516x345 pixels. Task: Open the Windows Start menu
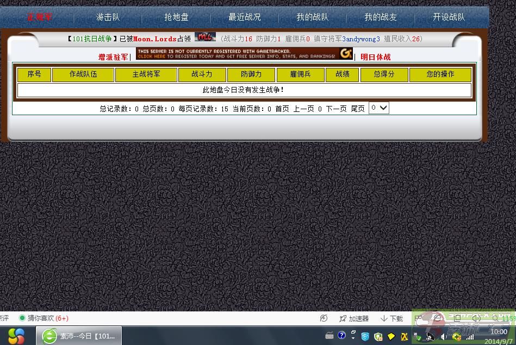[x=15, y=336]
